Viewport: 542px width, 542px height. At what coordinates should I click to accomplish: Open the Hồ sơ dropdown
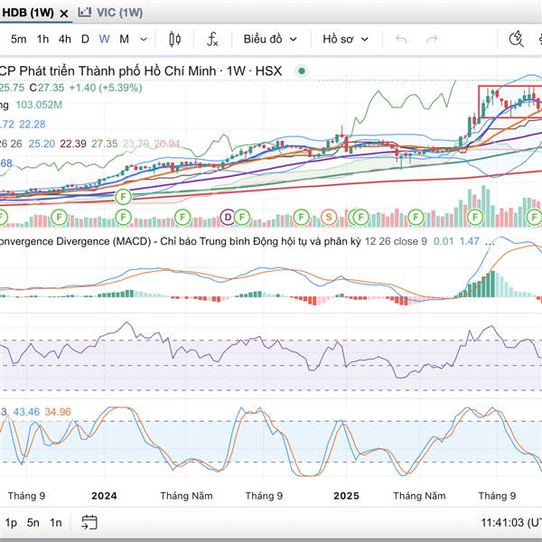coord(344,39)
